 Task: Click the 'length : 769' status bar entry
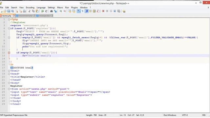[91, 115]
